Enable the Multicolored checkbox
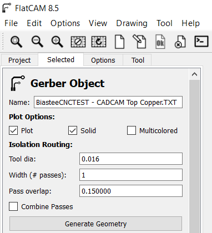212x233 pixels. tap(132, 130)
